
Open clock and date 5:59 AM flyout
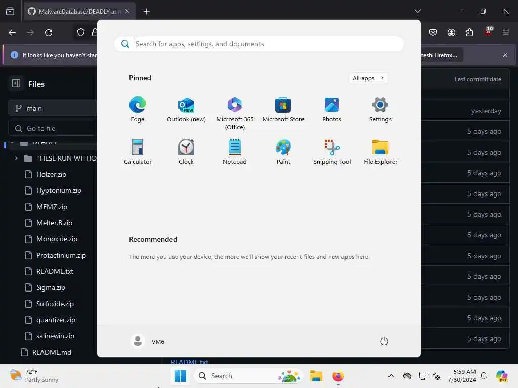(461, 376)
